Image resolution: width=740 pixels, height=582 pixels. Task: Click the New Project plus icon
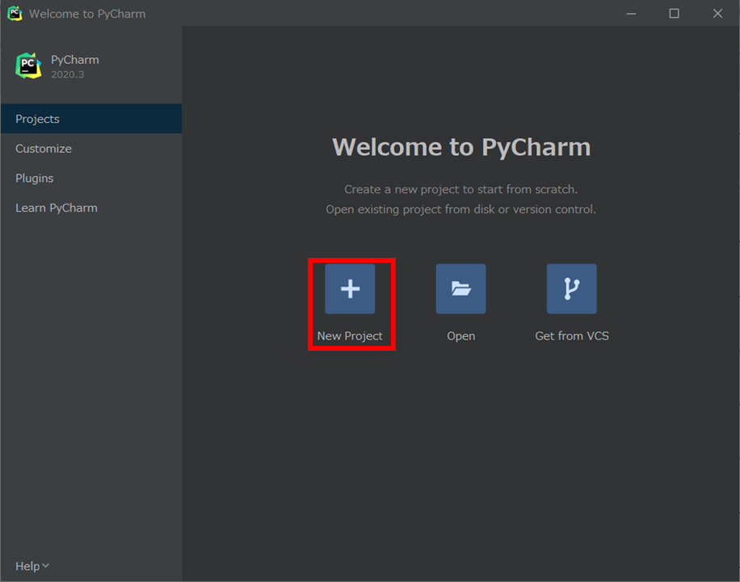(351, 289)
